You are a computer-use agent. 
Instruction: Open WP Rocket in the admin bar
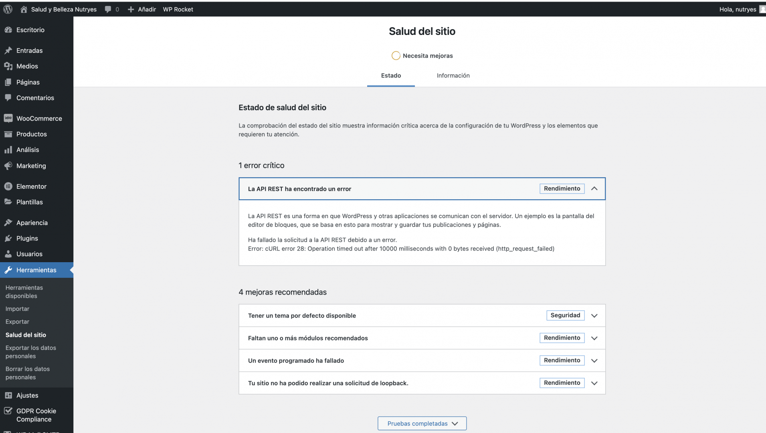178,9
